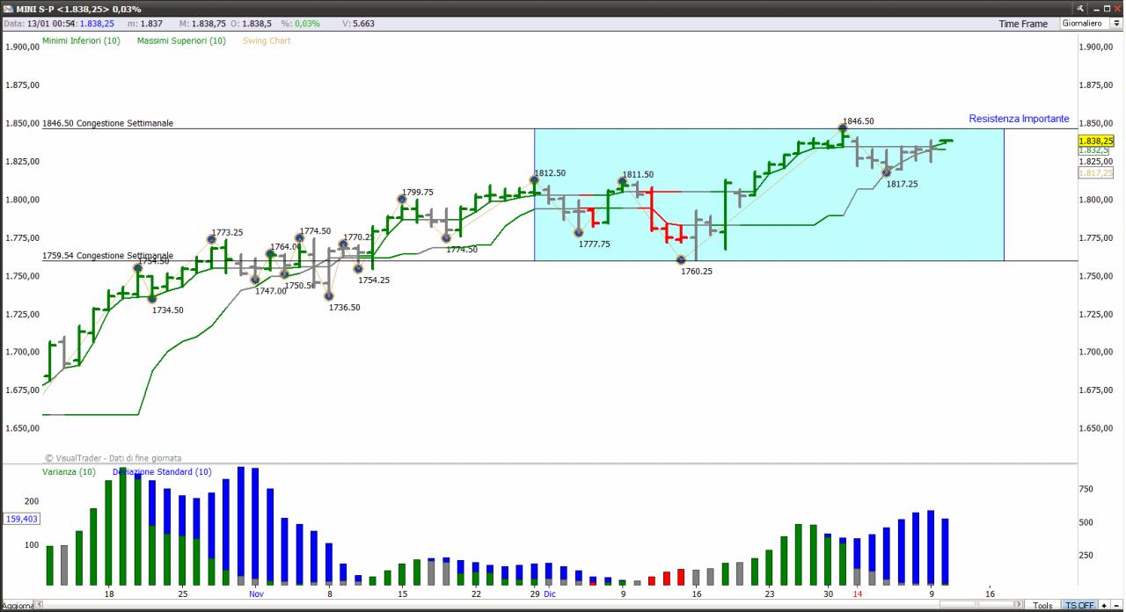
Task: Click the scrollbar right arrow
Action: 1019,605
